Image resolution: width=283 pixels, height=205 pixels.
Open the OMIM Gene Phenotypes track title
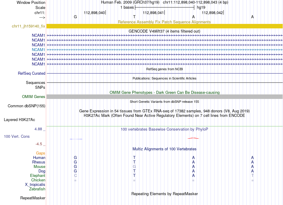point(164,92)
